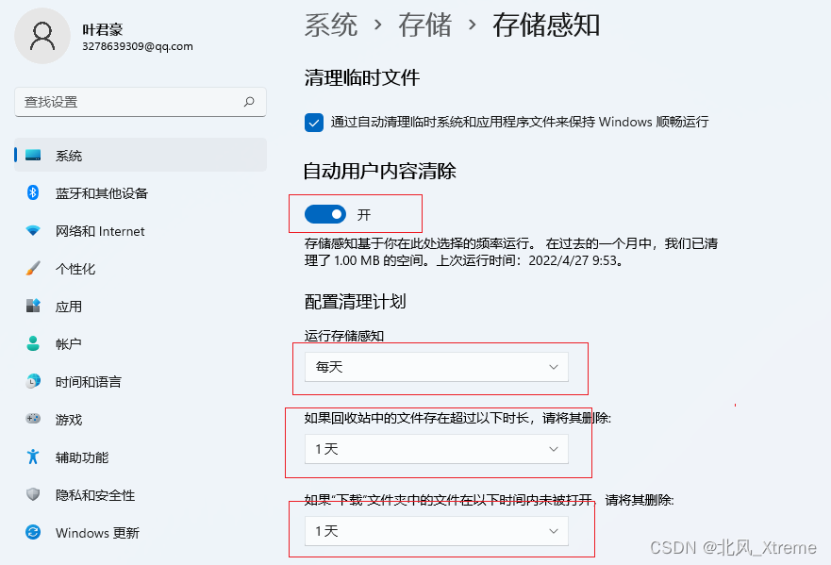Click the search magnifier icon
The image size is (831, 565).
[x=249, y=101]
